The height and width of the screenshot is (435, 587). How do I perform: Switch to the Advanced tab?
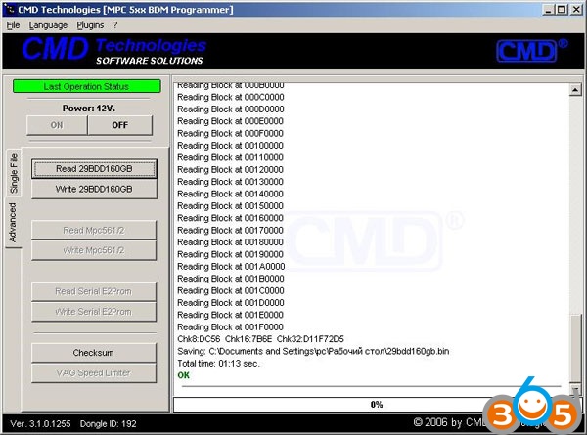[x=13, y=223]
